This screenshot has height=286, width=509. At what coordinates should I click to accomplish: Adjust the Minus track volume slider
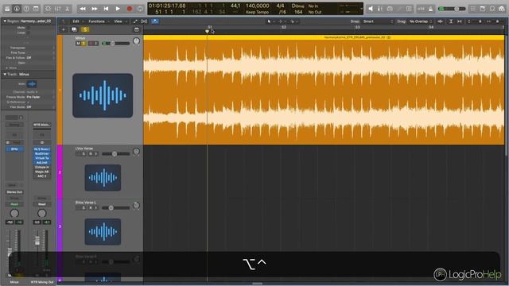click(x=116, y=44)
